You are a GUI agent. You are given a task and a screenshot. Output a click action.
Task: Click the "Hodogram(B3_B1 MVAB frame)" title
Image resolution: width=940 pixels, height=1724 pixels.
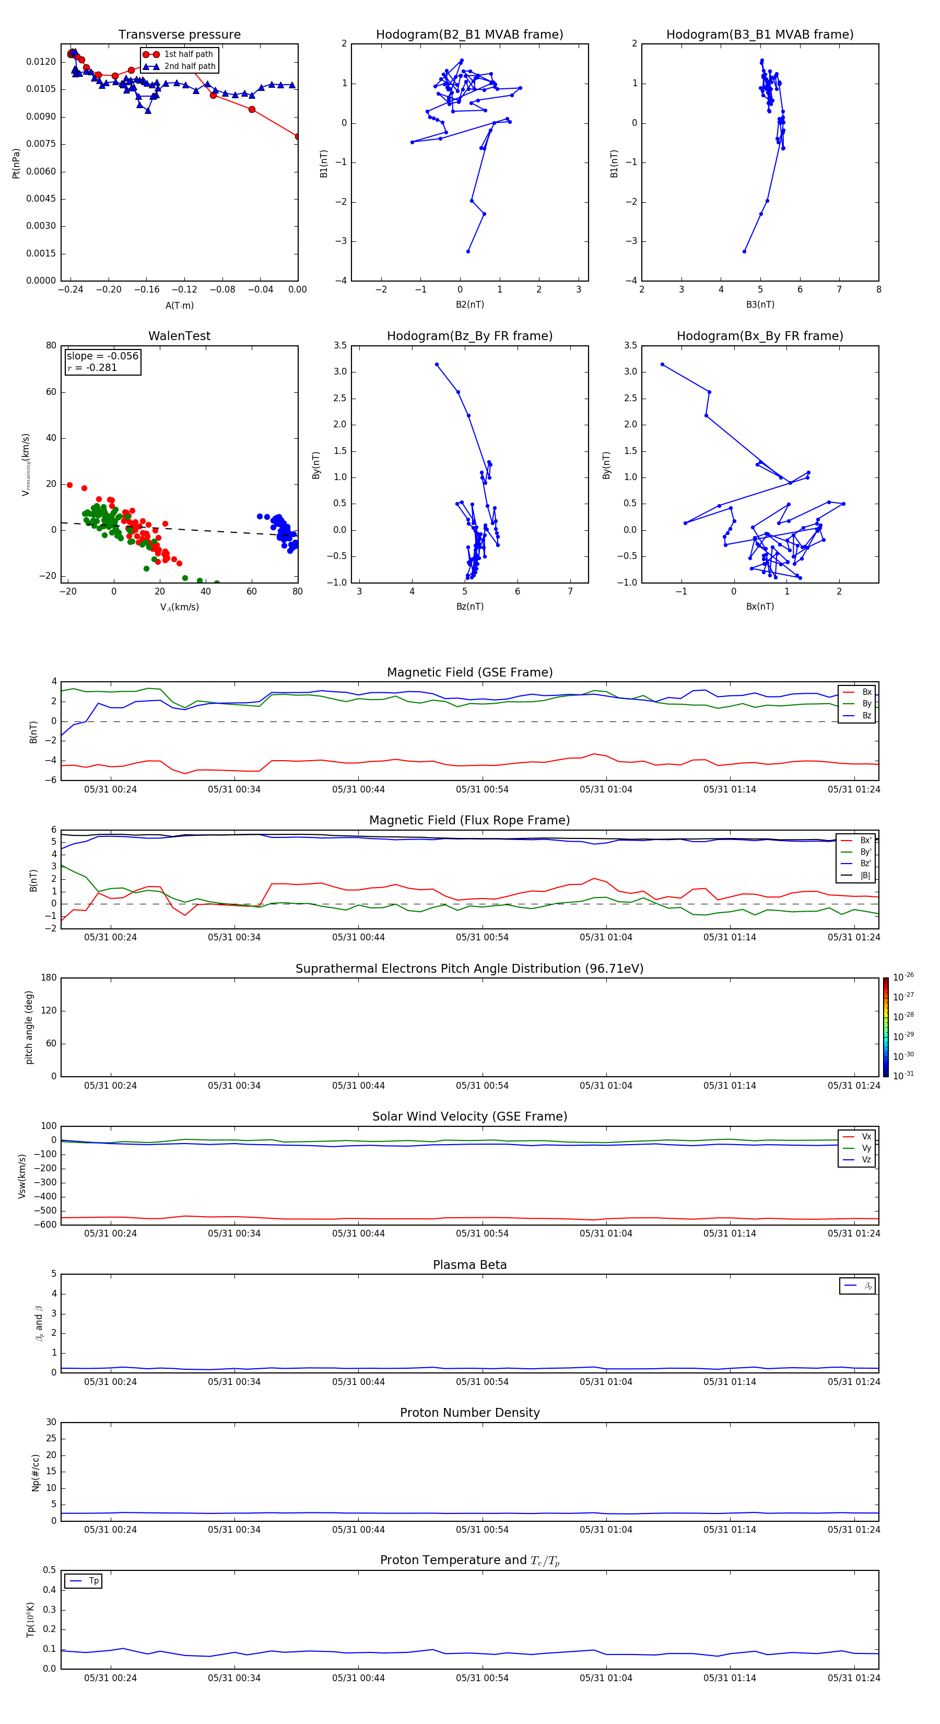point(760,34)
